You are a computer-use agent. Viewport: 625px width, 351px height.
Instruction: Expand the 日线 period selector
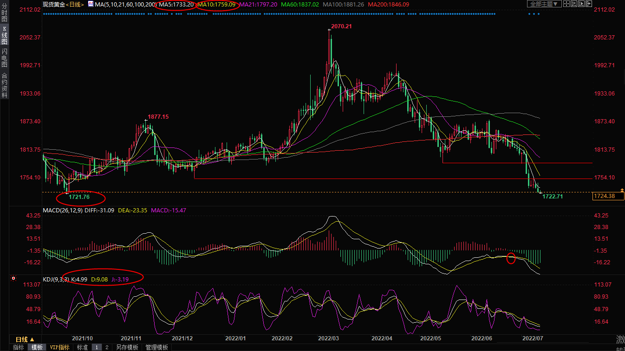pos(25,340)
